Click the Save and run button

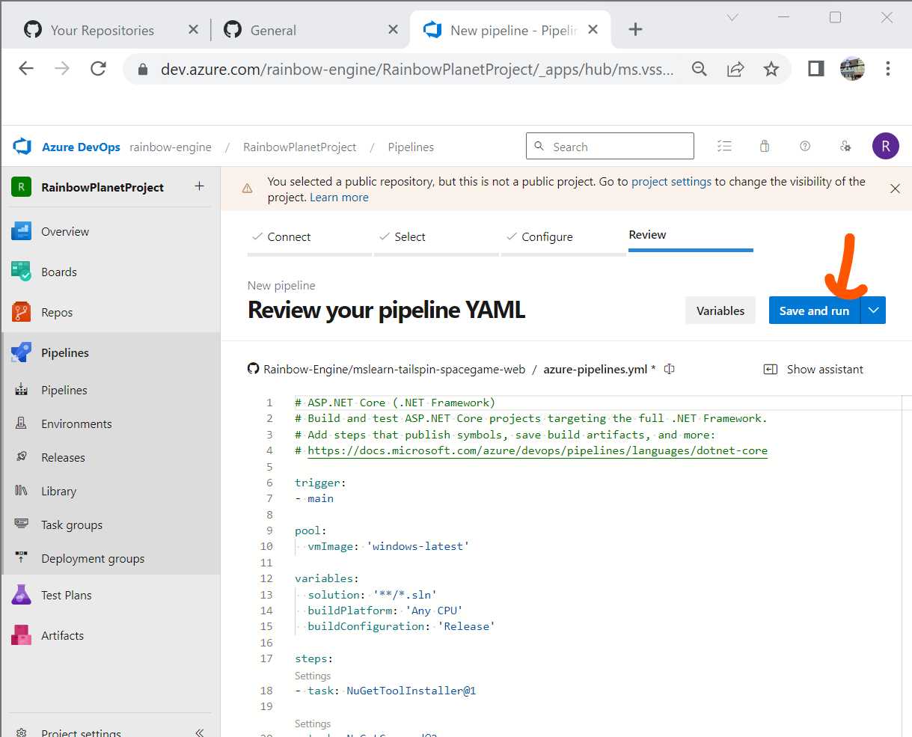pyautogui.click(x=815, y=311)
